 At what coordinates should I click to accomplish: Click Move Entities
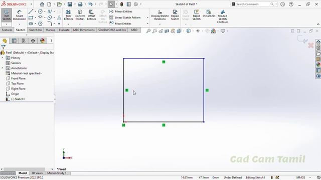[120, 23]
